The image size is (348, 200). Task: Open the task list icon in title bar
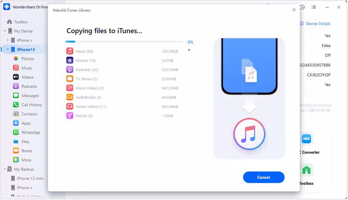click(x=314, y=7)
